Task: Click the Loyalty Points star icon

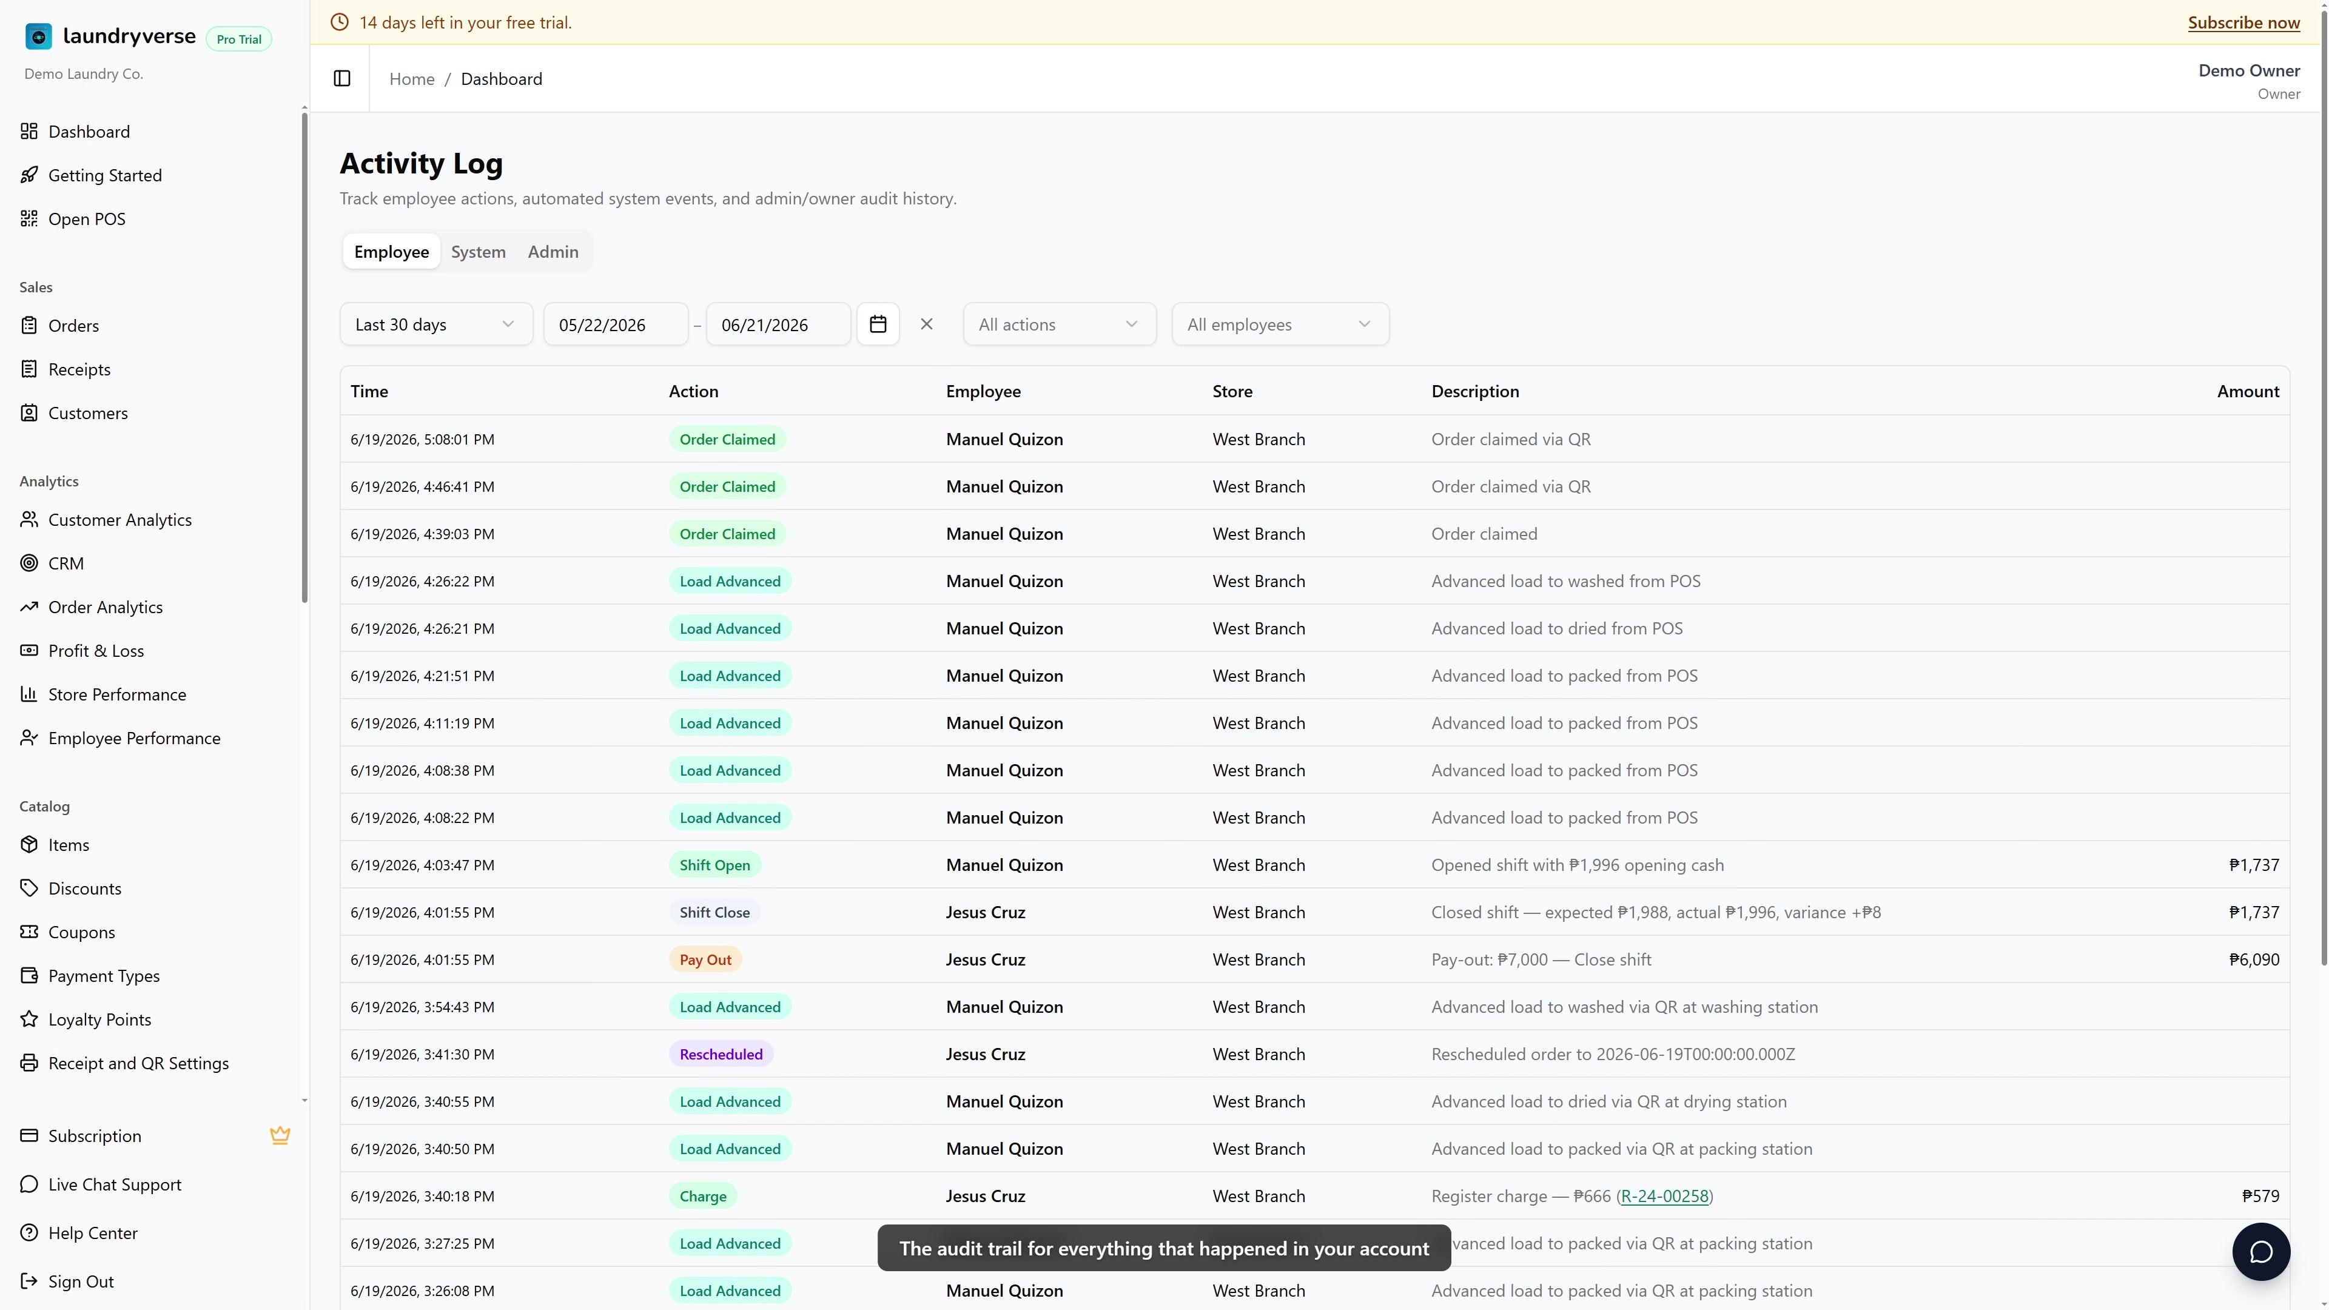Action: (x=29, y=1019)
